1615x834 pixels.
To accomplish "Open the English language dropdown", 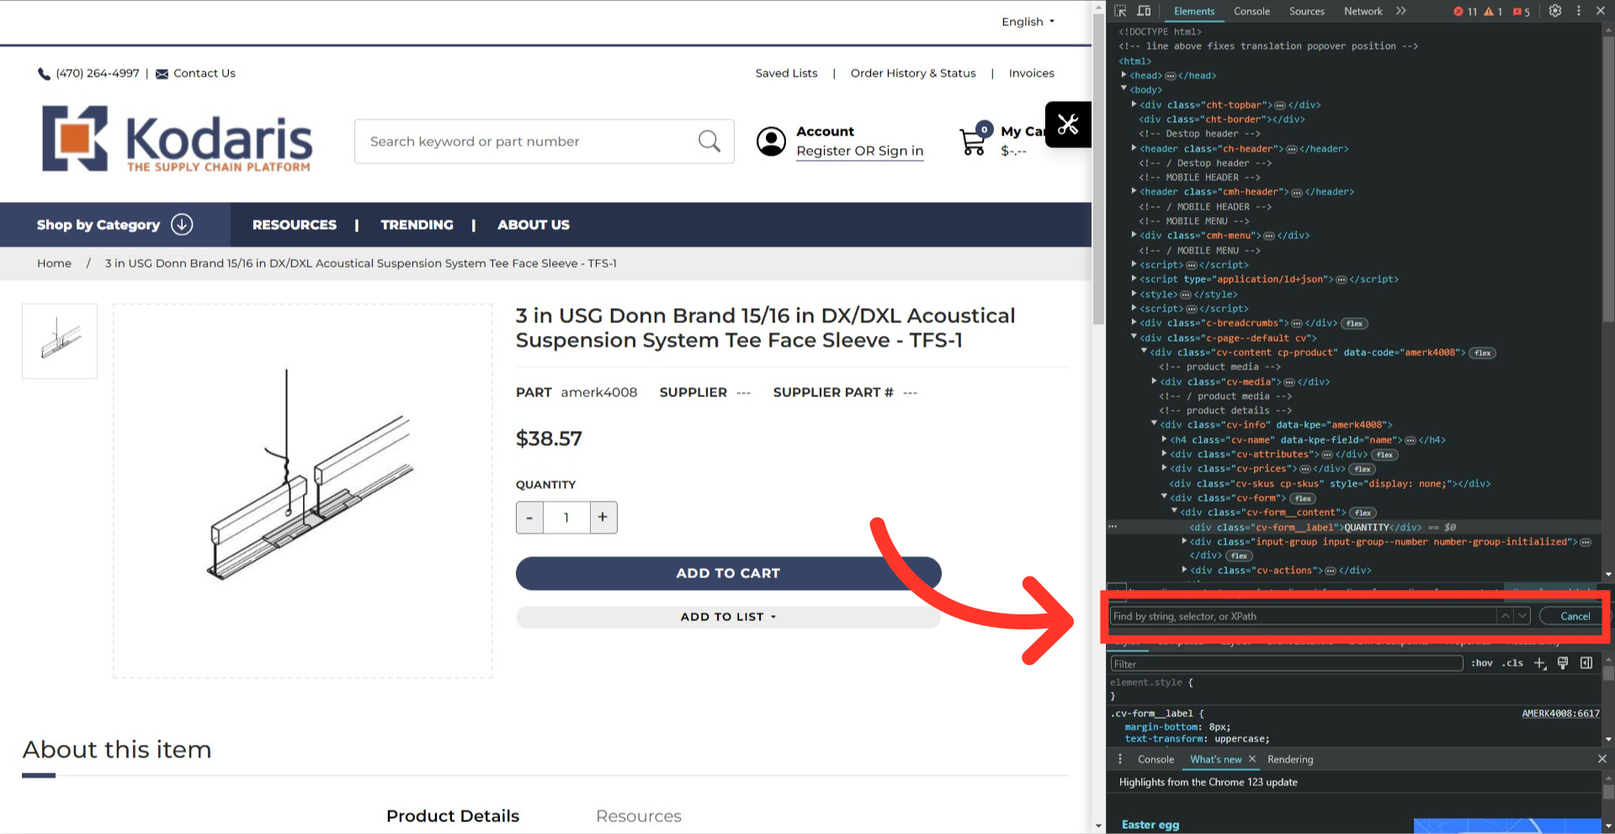I will click(x=1028, y=22).
